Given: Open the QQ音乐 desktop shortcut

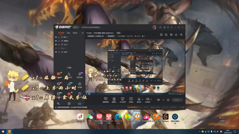Looking at the screenshot, I should pyautogui.click(x=128, y=118).
